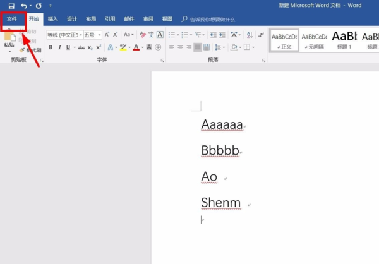
Task: Center the text
Action: (x=180, y=47)
